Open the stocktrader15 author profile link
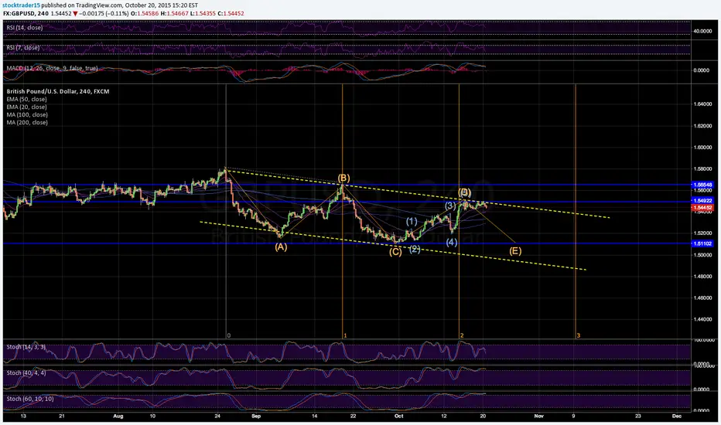The height and width of the screenshot is (425, 721). point(21,5)
